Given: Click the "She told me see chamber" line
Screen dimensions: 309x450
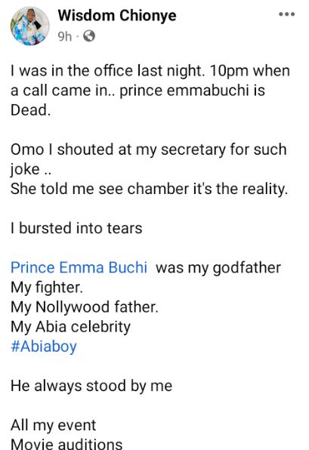Looking at the screenshot, I should point(149,189).
